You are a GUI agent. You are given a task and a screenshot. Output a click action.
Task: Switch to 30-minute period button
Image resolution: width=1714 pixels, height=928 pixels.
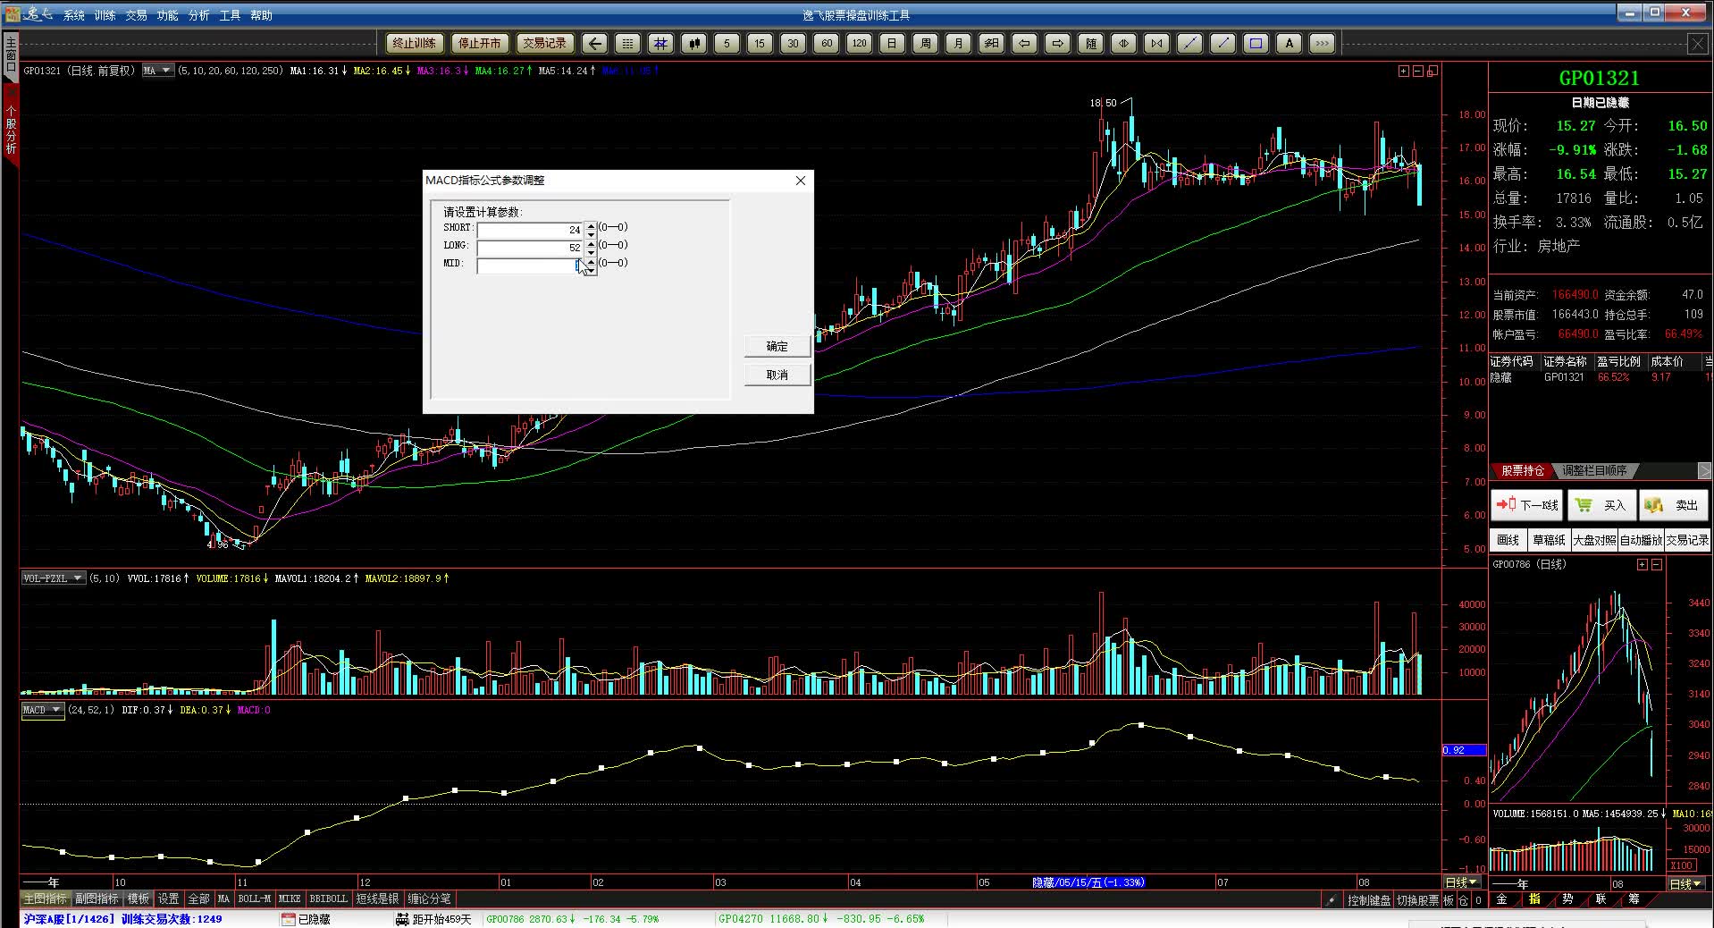click(x=793, y=43)
